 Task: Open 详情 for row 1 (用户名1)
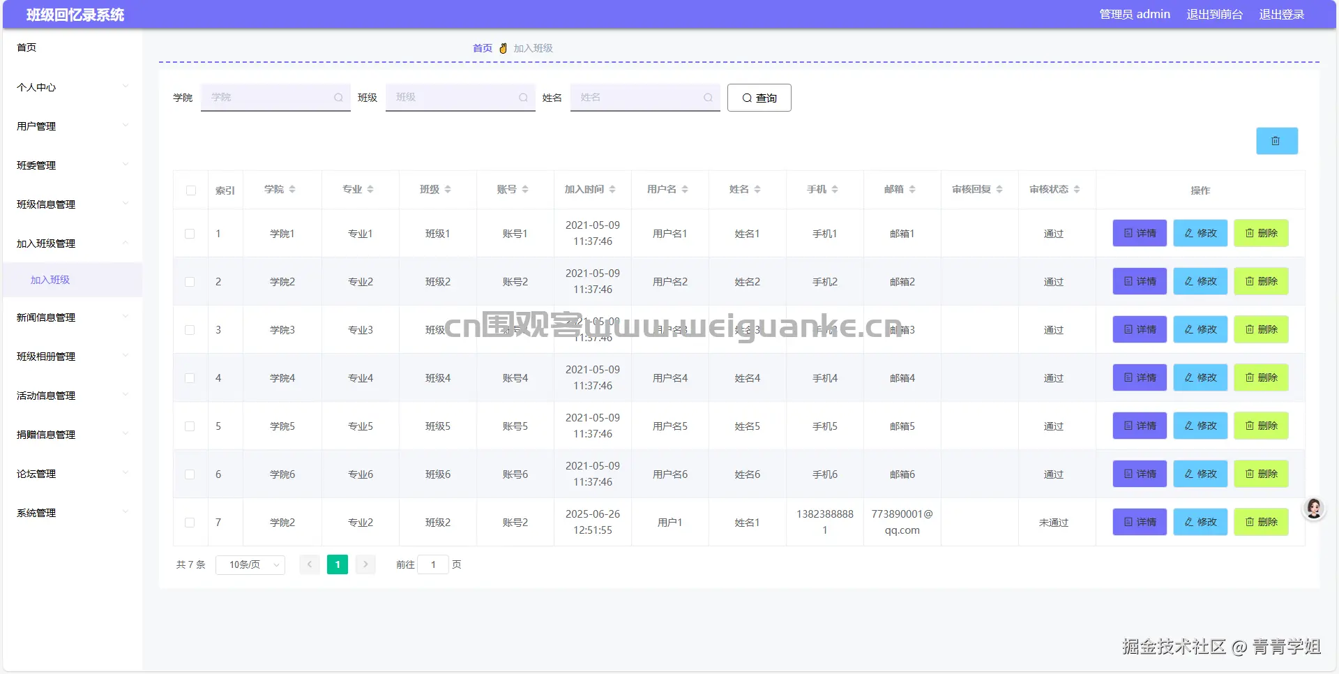tap(1140, 233)
